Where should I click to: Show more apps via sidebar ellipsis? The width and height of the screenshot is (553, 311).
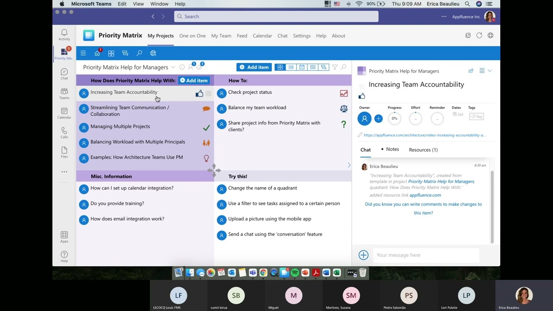64,172
